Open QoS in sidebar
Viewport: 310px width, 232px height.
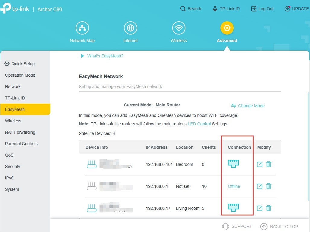coord(9,155)
